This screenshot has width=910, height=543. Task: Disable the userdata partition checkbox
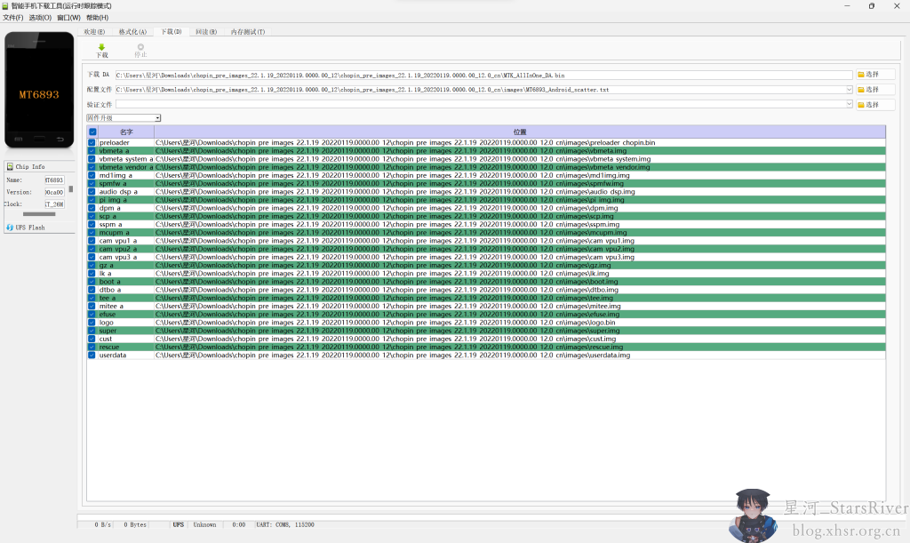[92, 355]
